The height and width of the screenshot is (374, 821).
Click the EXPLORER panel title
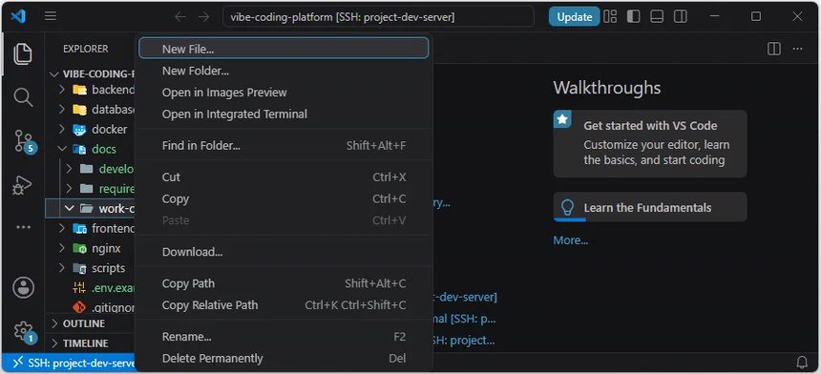85,49
